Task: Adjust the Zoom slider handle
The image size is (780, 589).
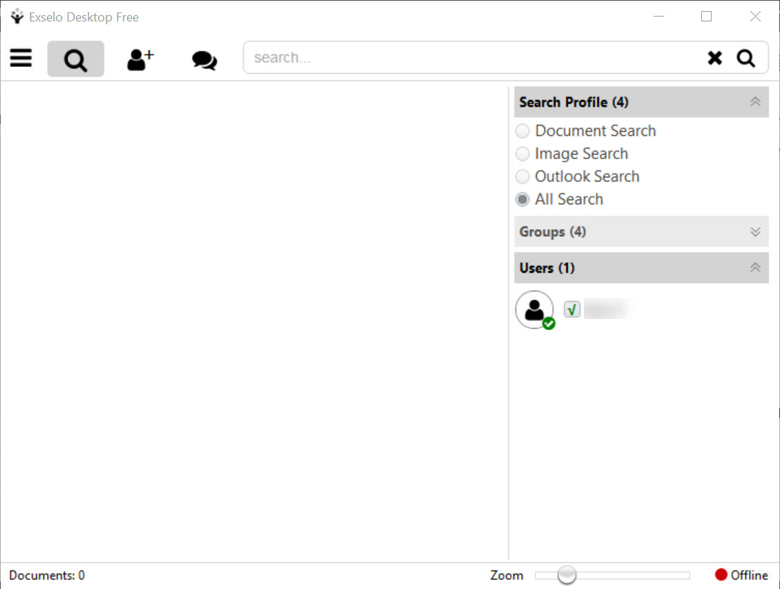Action: tap(566, 574)
